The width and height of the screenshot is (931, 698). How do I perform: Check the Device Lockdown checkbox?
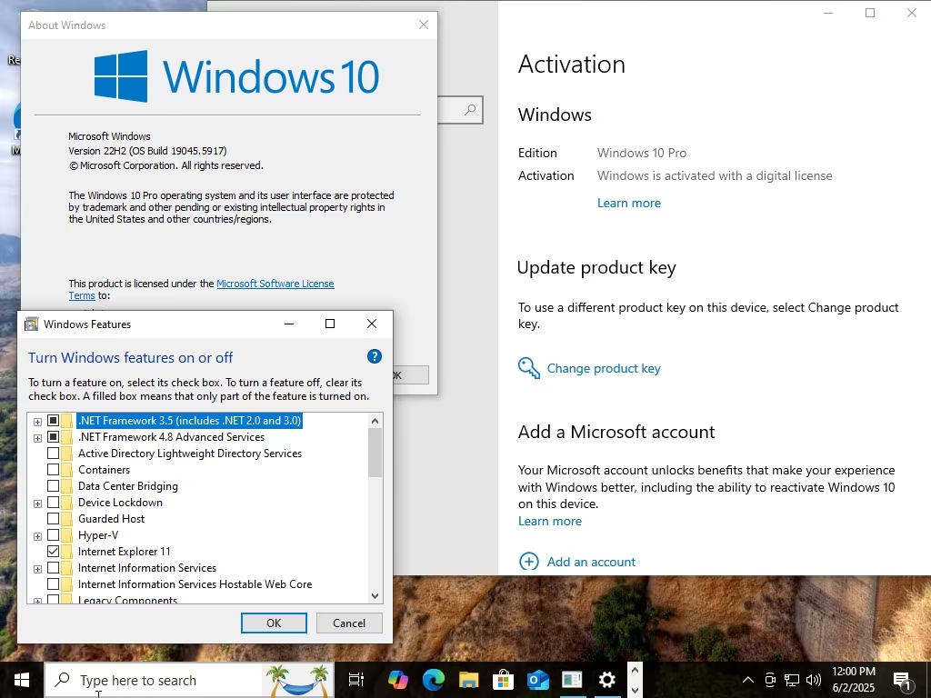tap(53, 502)
